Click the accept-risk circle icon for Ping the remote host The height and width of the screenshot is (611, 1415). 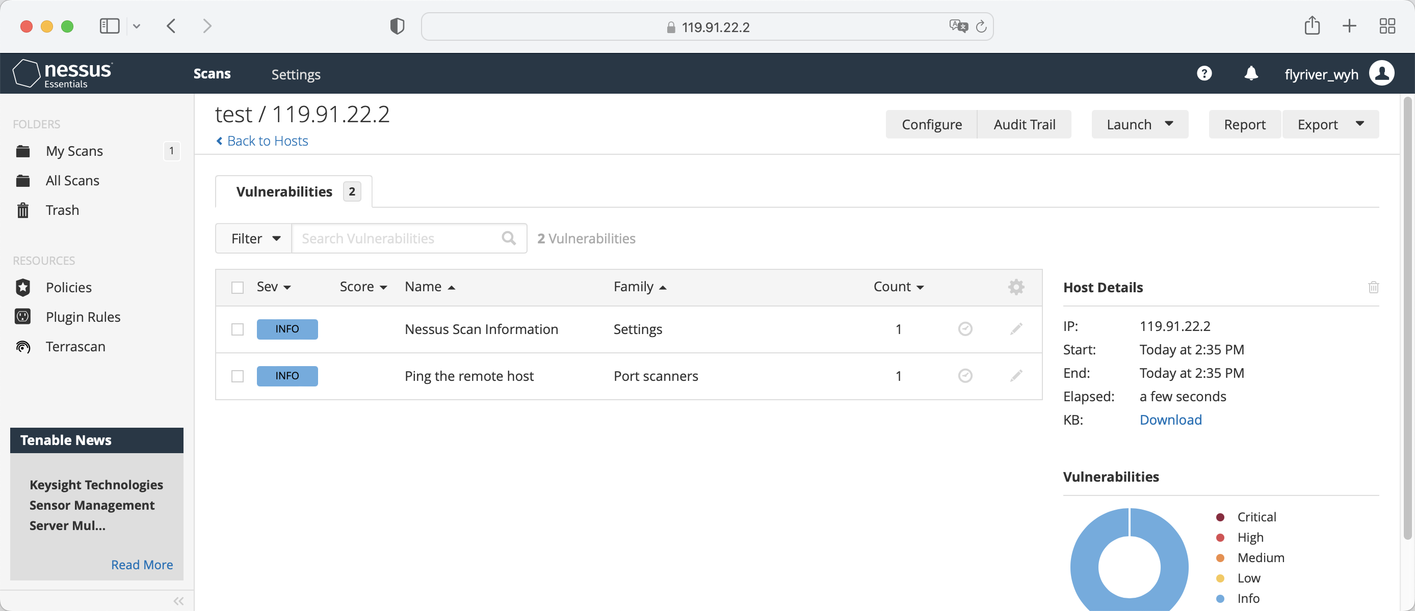(965, 376)
